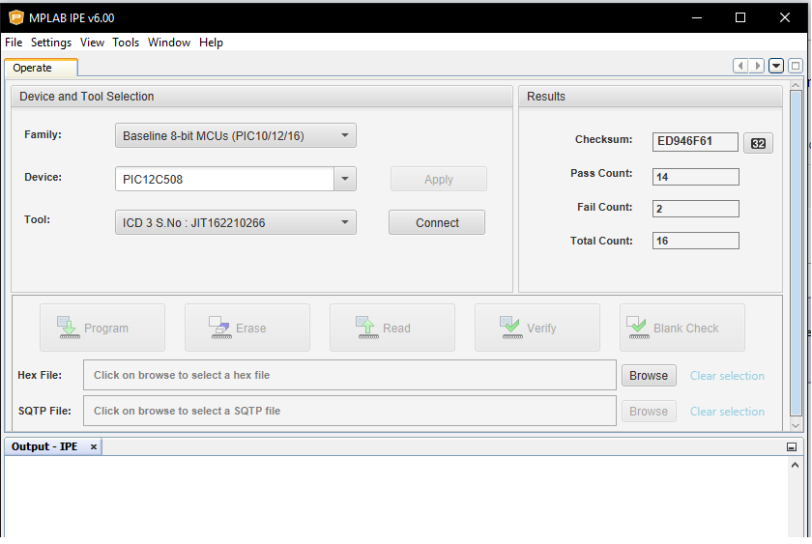Open the Help menu

pyautogui.click(x=212, y=43)
